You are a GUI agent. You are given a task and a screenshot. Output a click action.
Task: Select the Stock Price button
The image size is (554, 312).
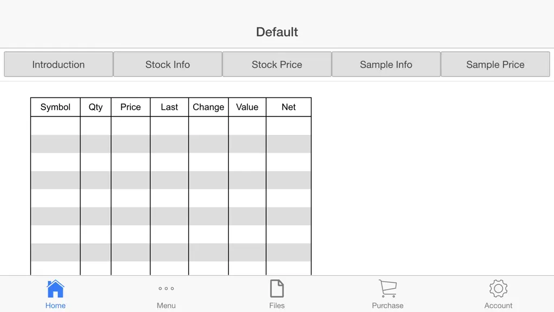pyautogui.click(x=277, y=64)
